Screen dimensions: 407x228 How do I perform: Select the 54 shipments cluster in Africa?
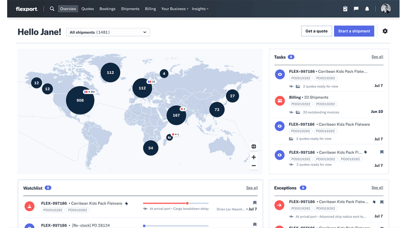click(151, 148)
